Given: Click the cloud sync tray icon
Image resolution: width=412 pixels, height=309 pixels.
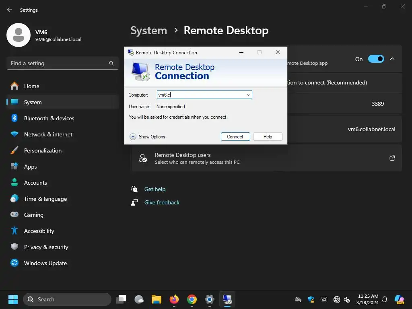Looking at the screenshot, I should [x=298, y=299].
